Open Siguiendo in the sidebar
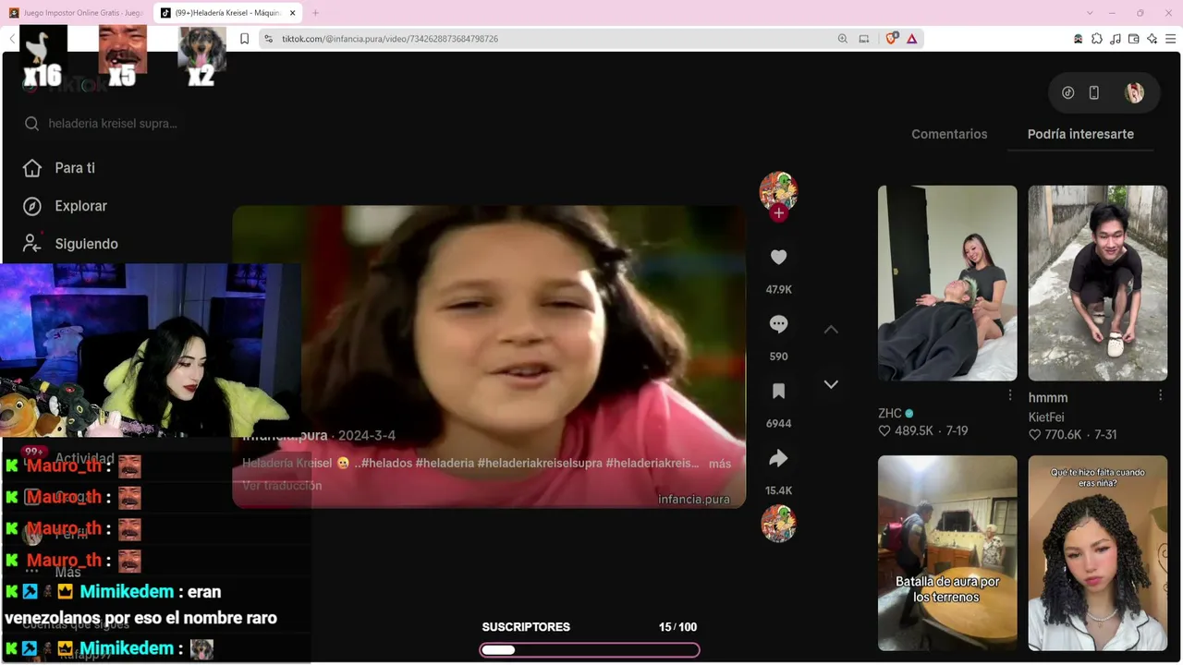The height and width of the screenshot is (665, 1183). point(72,244)
